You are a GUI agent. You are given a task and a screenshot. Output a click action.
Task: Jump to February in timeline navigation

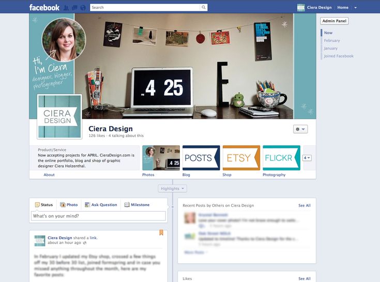pyautogui.click(x=332, y=40)
